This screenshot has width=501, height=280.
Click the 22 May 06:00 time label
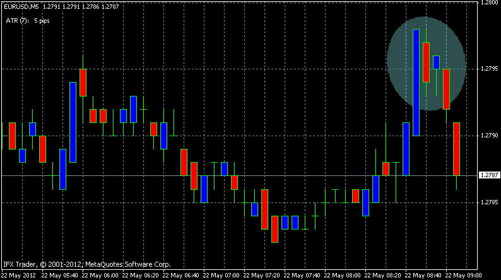[100, 275]
